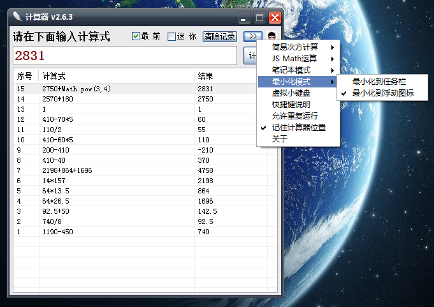Click the disabled maximize button
Image resolution: width=434 pixels, height=307 pixels.
click(x=259, y=17)
